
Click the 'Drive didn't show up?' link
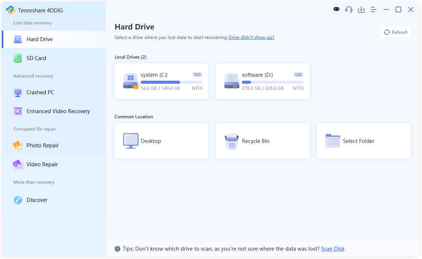coord(251,37)
